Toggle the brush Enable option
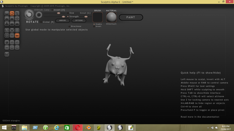This screenshot has width=234, height=131. coord(98,24)
